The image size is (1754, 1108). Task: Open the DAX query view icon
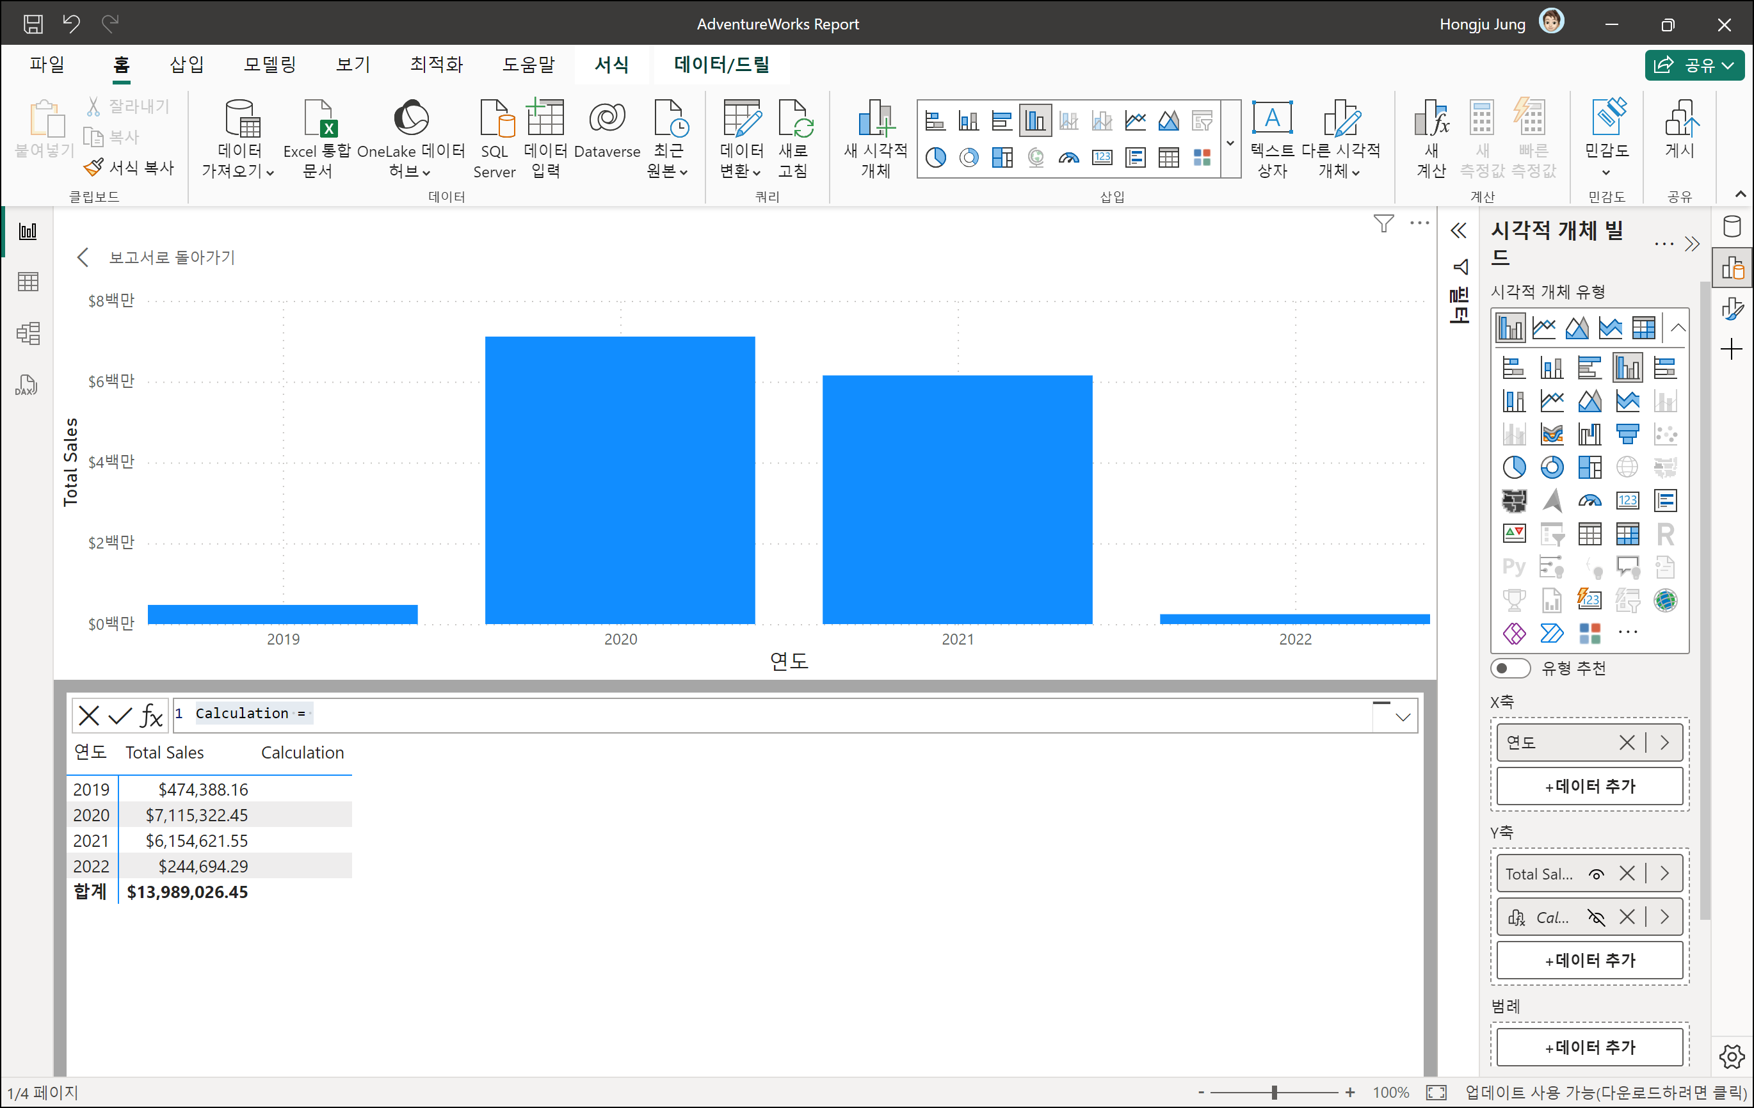tap(27, 385)
